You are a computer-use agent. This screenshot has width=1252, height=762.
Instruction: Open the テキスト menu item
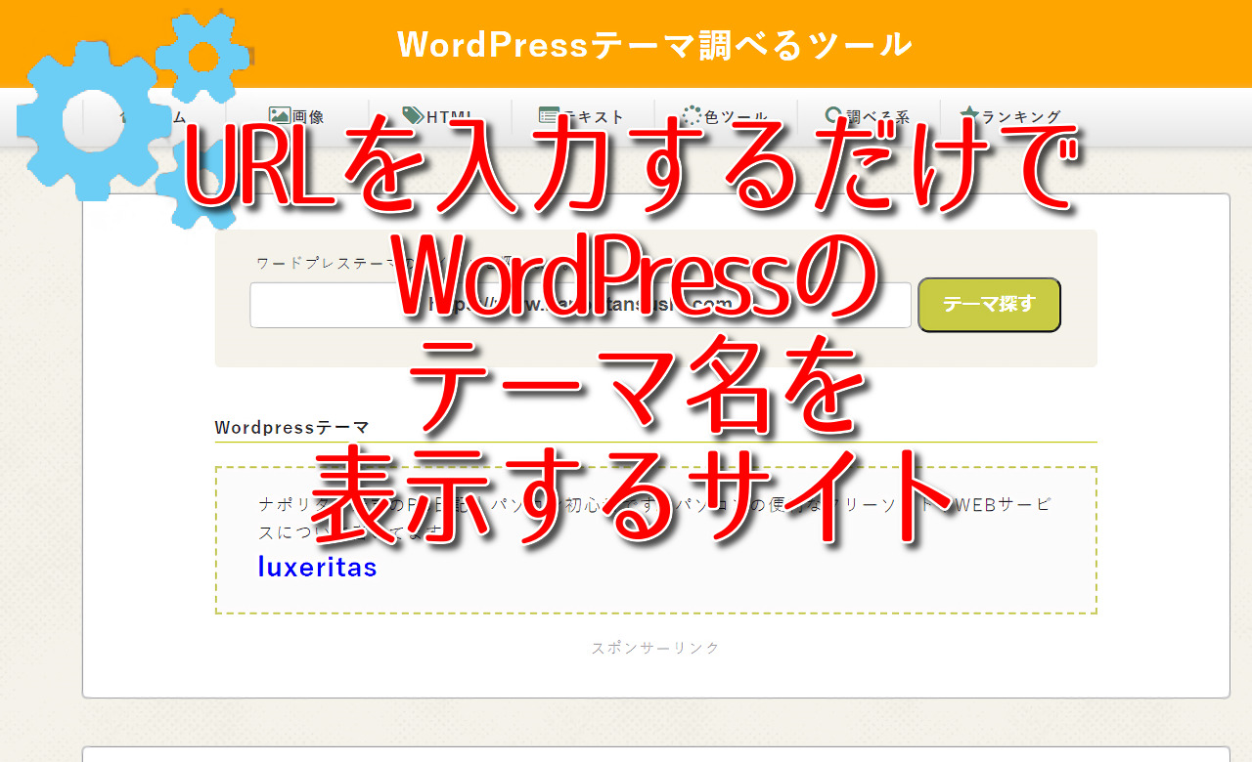click(x=582, y=116)
